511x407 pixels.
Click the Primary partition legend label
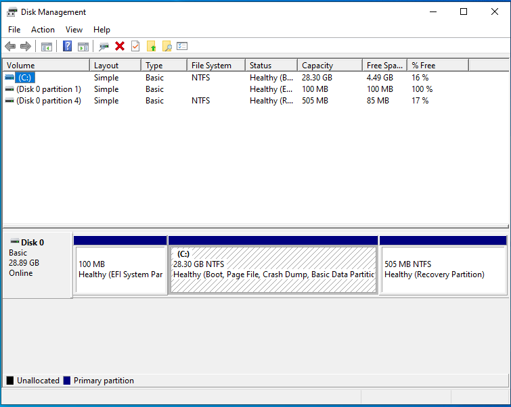104,381
